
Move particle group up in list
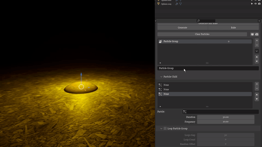coord(257,57)
